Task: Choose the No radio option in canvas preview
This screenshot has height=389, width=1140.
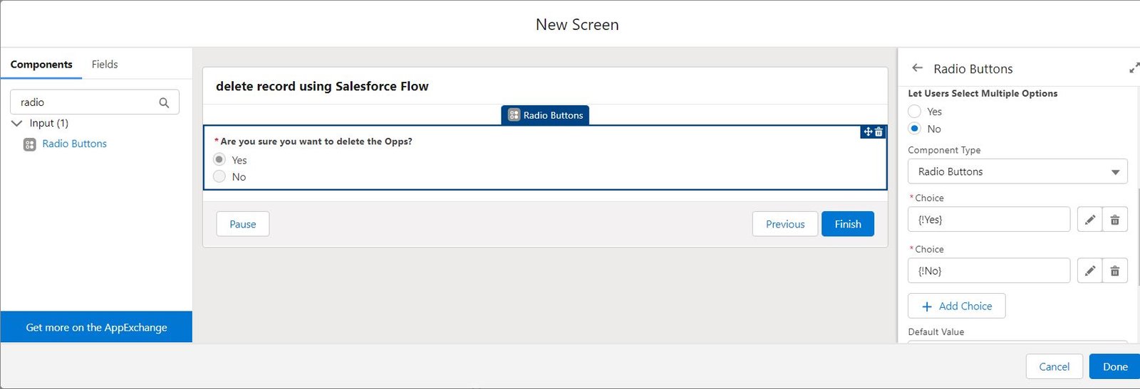Action: point(219,176)
